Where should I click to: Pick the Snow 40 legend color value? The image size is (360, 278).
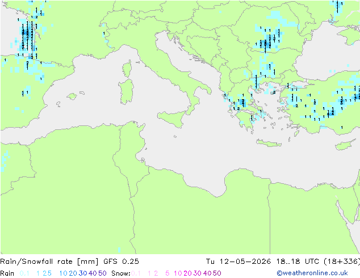pyautogui.click(x=207, y=273)
